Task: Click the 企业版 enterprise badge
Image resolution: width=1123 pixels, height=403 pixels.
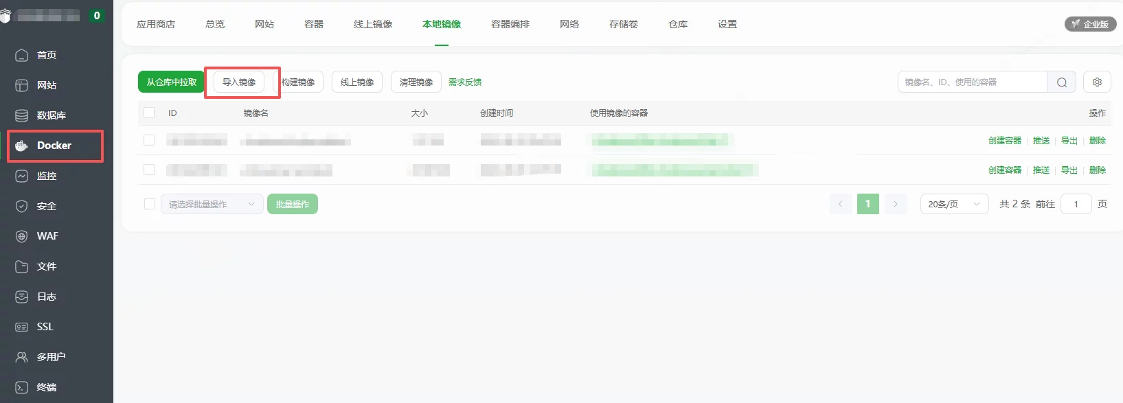Action: pyautogui.click(x=1091, y=24)
